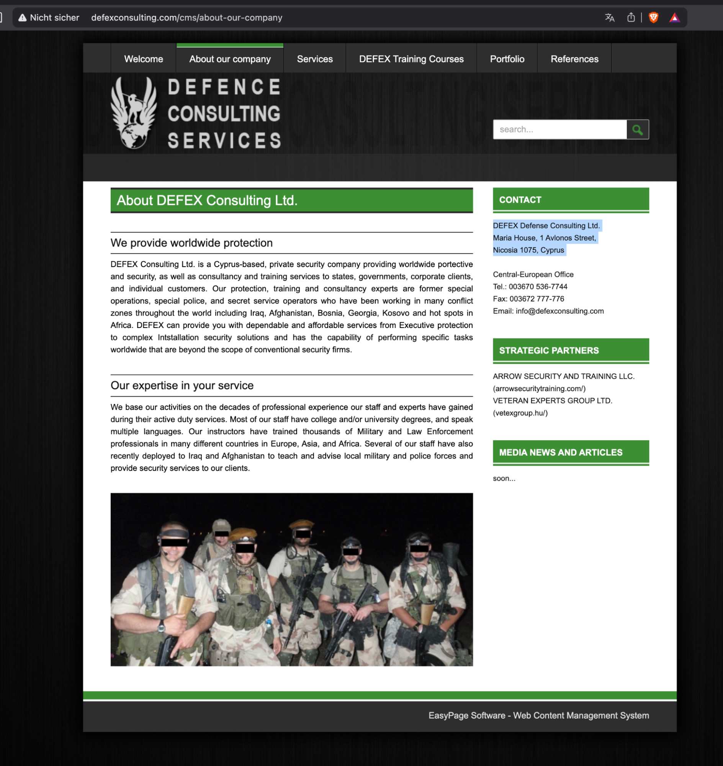The width and height of the screenshot is (723, 766).
Task: Click the green magnifier search button
Action: [638, 130]
